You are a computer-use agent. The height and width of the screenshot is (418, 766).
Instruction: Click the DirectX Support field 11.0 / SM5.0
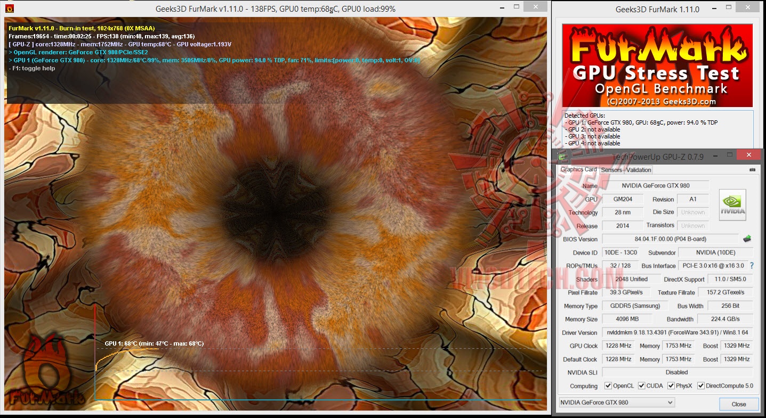[730, 279]
